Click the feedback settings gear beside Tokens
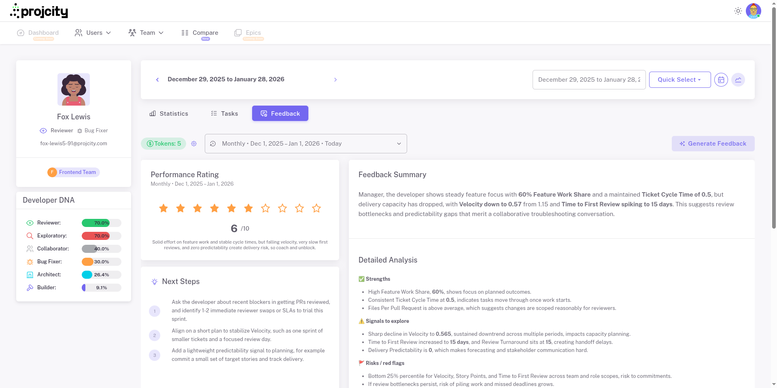The width and height of the screenshot is (777, 388). point(194,144)
